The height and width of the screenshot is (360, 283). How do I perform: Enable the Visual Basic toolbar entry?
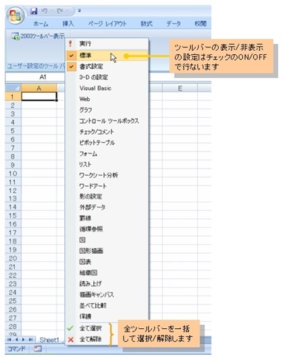point(107,88)
